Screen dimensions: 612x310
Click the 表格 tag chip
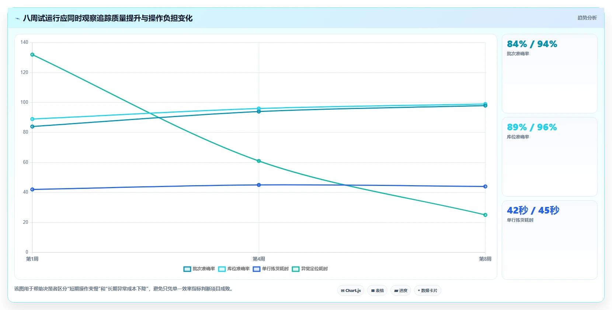point(377,290)
